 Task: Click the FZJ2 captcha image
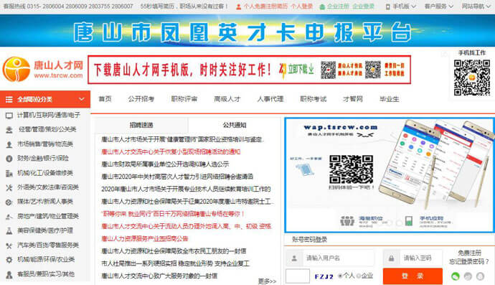(x=324, y=276)
